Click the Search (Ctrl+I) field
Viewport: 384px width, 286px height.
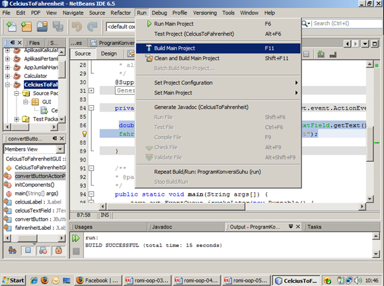[x=347, y=24]
